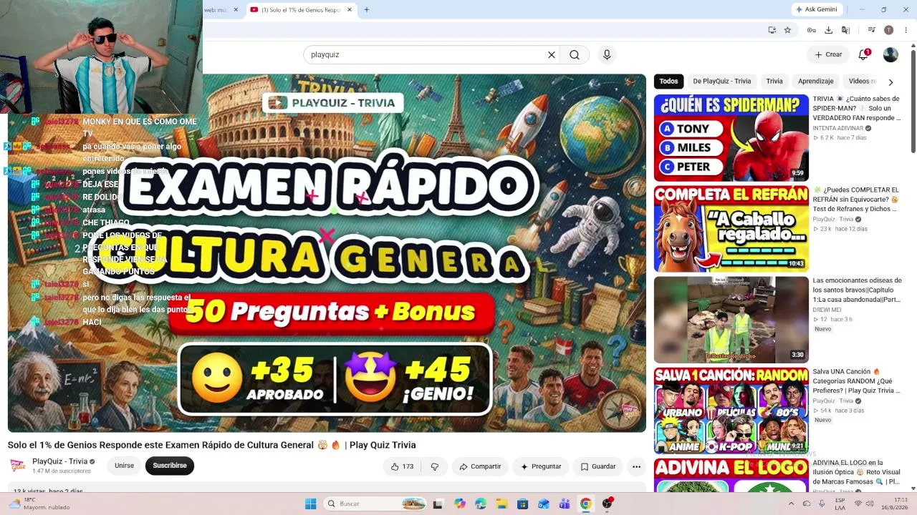Image resolution: width=917 pixels, height=515 pixels.
Task: Open the Adivina el Logo video thumbnail
Action: coord(731,475)
